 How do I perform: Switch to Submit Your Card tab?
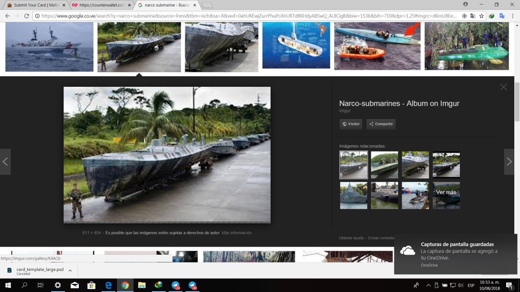click(x=35, y=5)
